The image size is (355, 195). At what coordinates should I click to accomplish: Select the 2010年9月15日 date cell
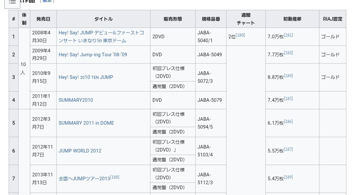click(x=43, y=77)
